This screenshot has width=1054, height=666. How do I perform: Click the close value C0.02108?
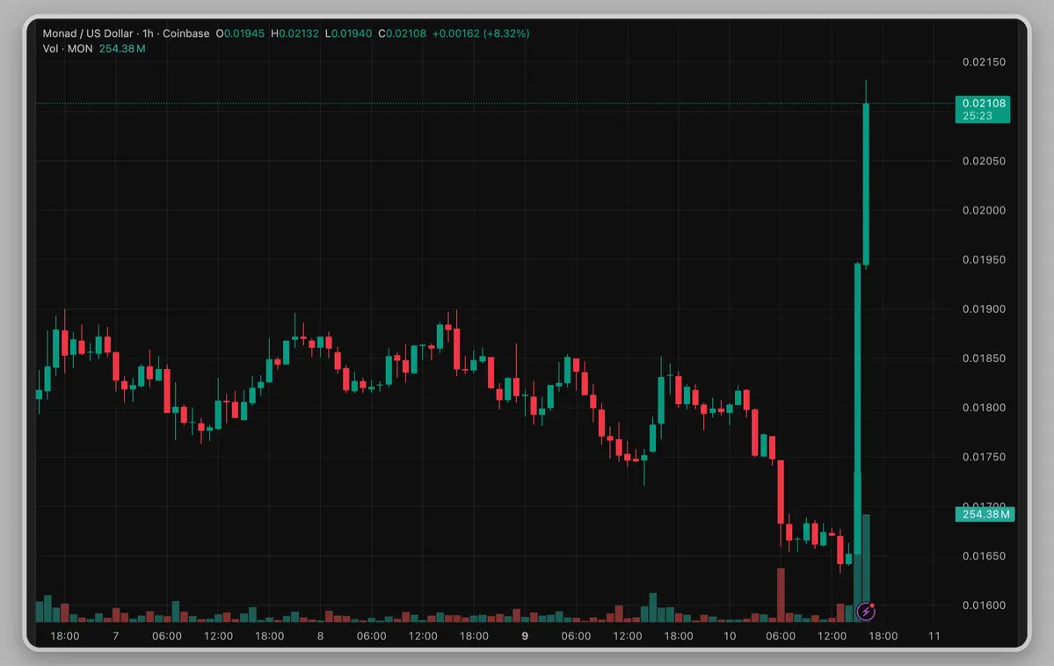pyautogui.click(x=402, y=33)
